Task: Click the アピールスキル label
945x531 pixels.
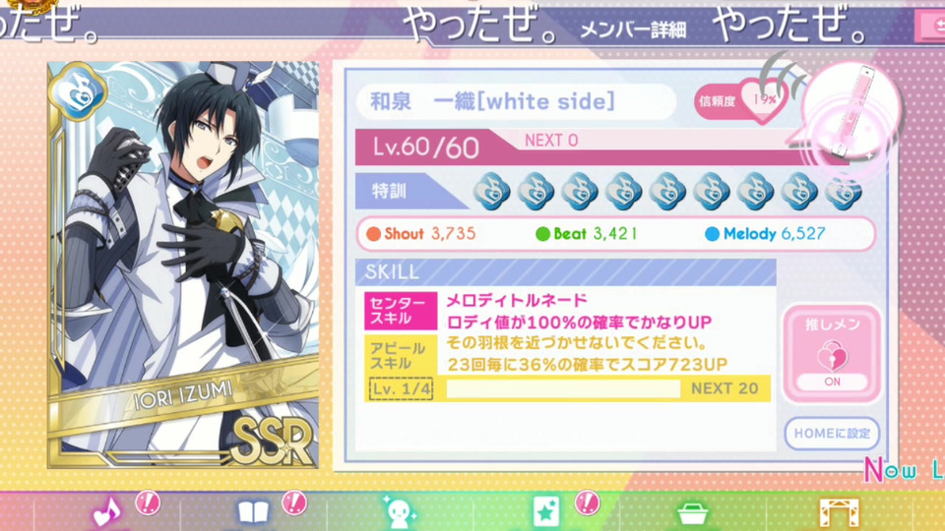Action: (x=401, y=356)
